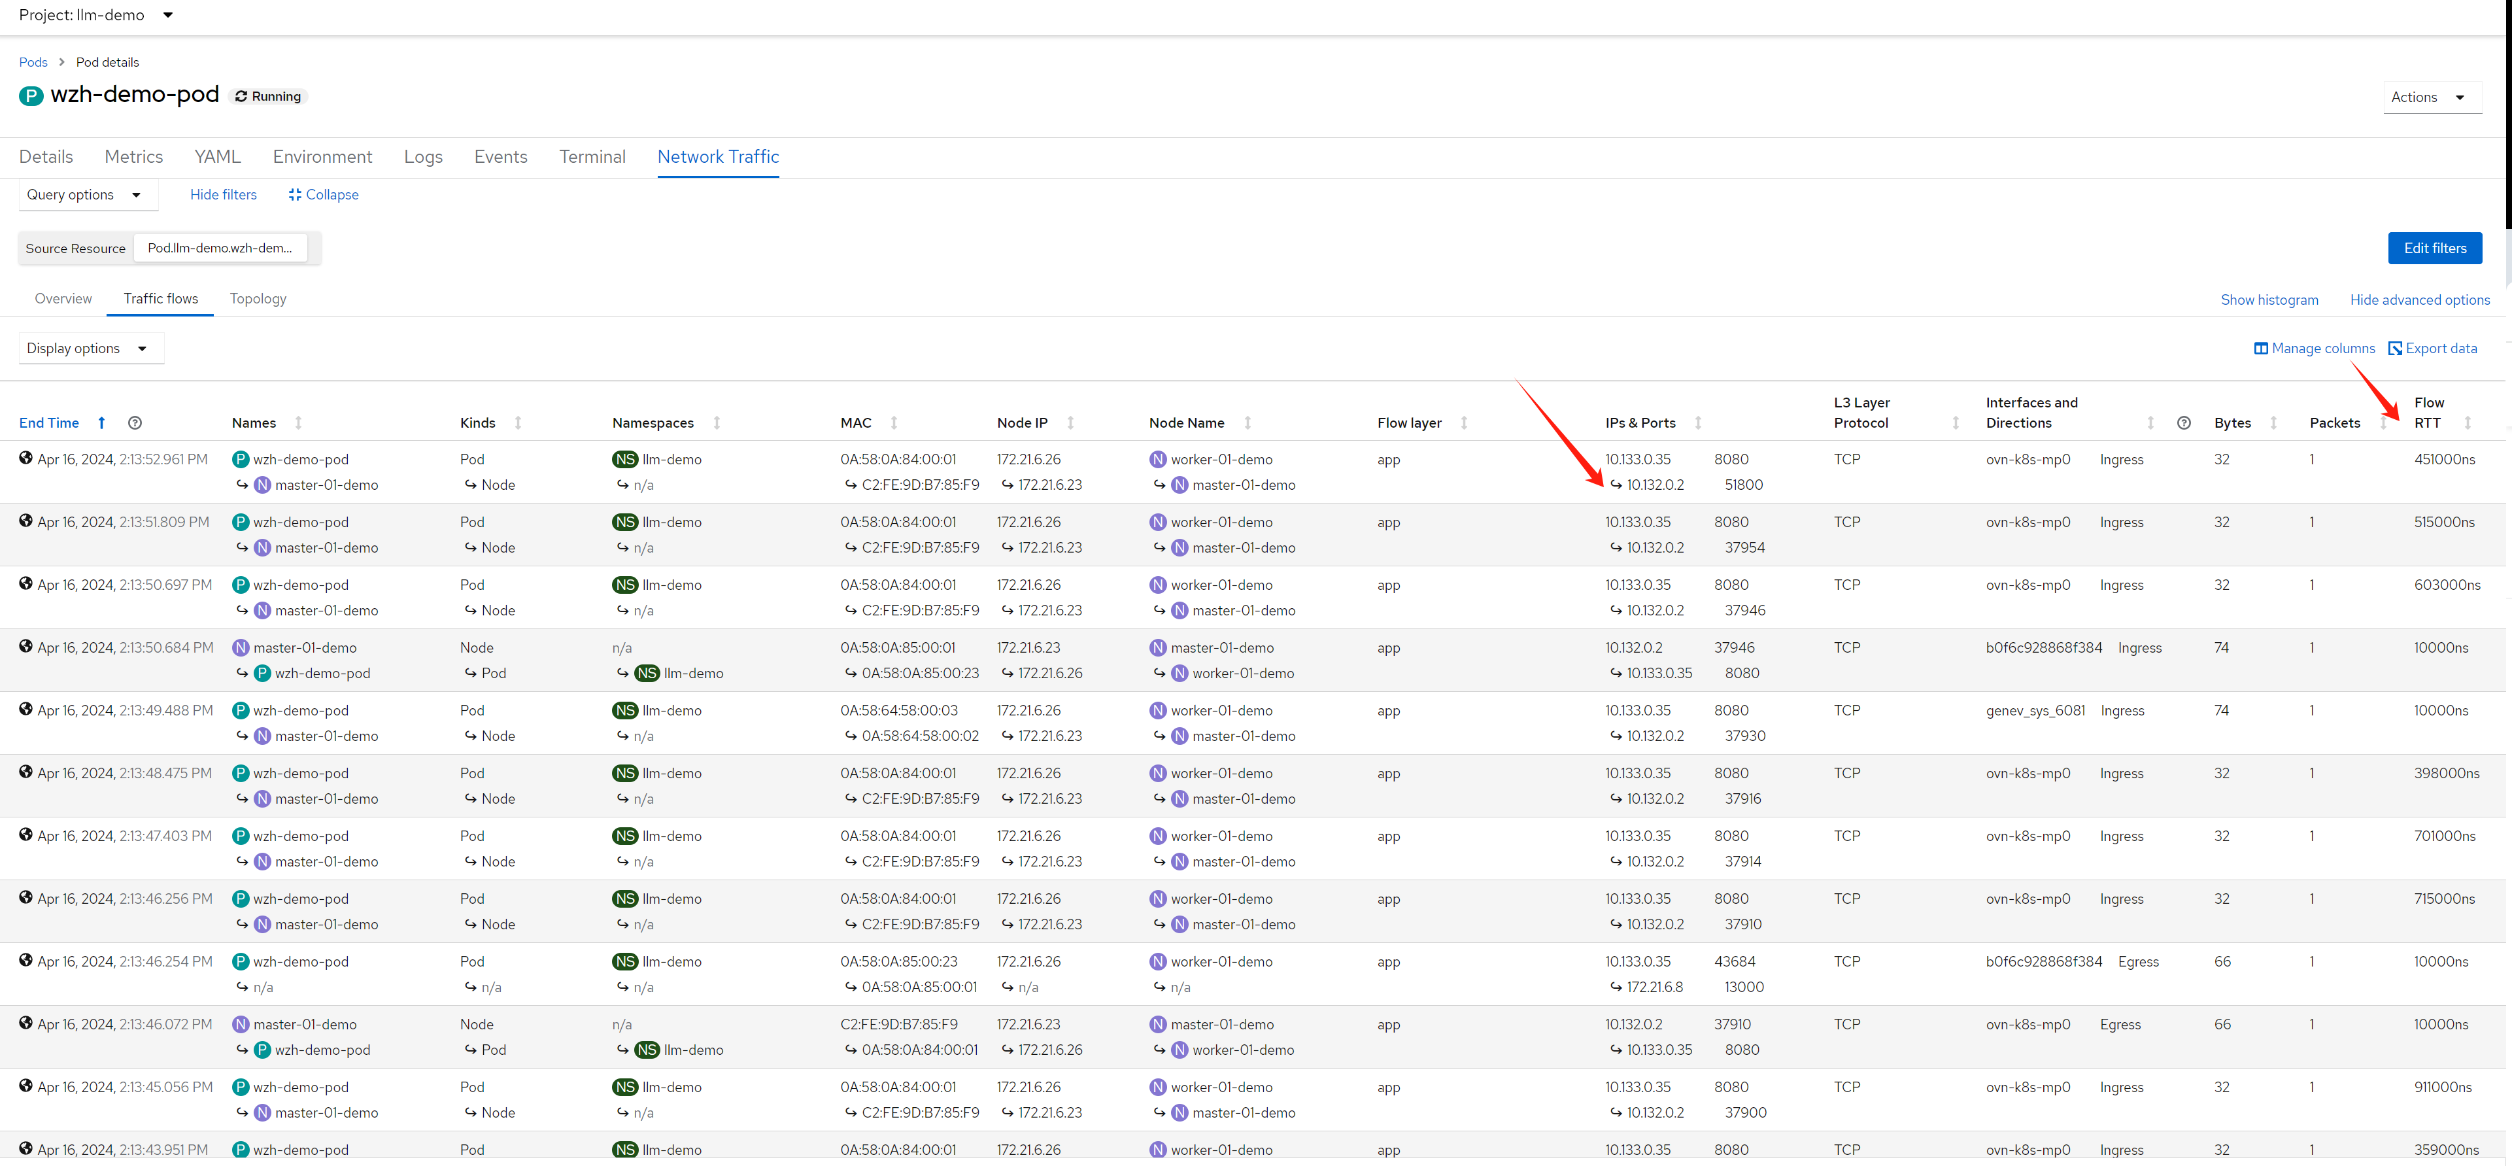The width and height of the screenshot is (2512, 1166).
Task: Click the Show histogram link
Action: pos(2269,300)
